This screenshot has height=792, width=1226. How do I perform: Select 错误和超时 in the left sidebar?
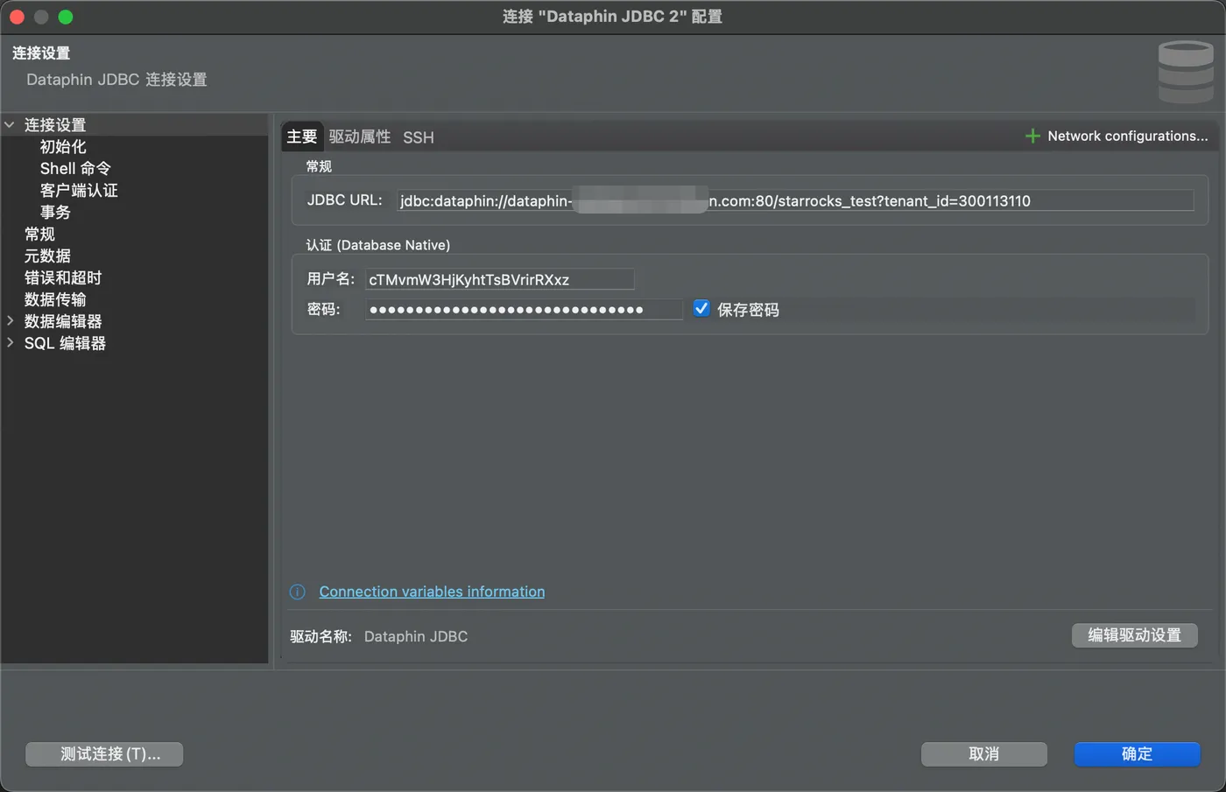[x=63, y=278]
